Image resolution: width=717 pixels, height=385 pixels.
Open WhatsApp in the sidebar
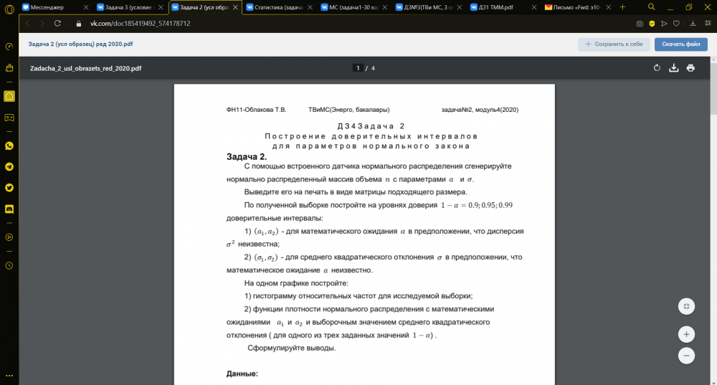[x=9, y=146]
